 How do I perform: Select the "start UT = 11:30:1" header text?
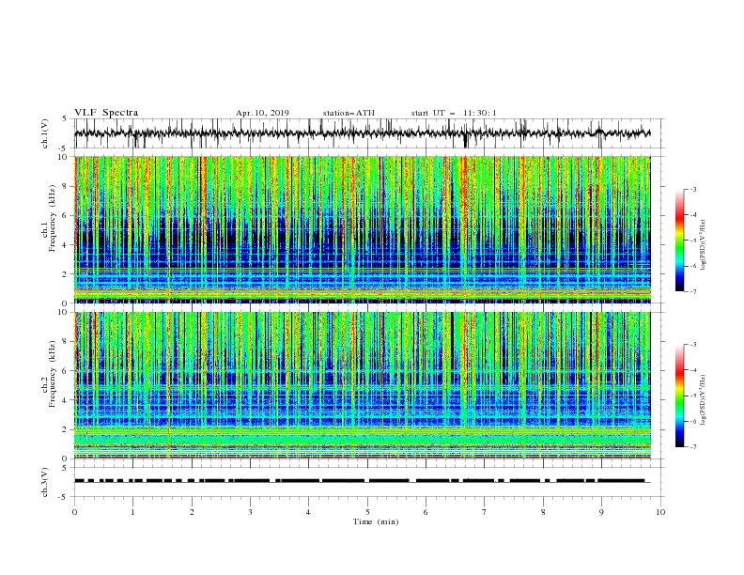pos(454,113)
